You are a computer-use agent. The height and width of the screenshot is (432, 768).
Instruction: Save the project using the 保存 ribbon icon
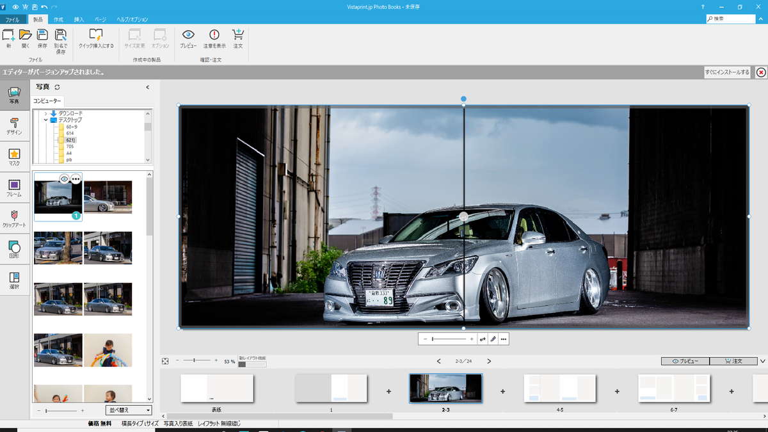[42, 38]
